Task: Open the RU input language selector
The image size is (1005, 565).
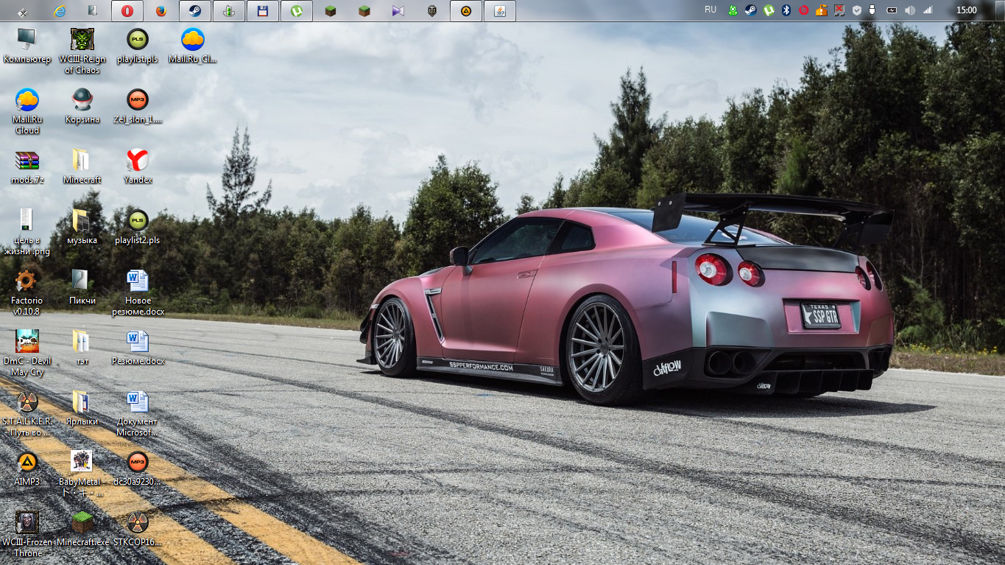Action: (710, 10)
